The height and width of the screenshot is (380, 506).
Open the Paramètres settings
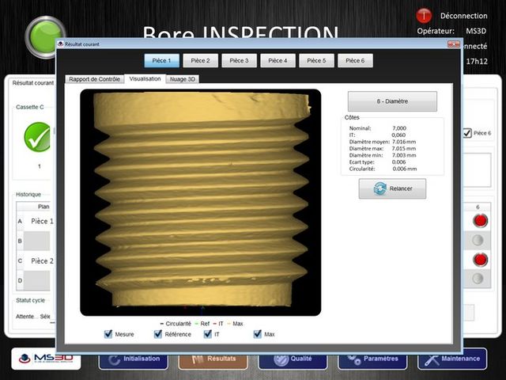(x=372, y=359)
